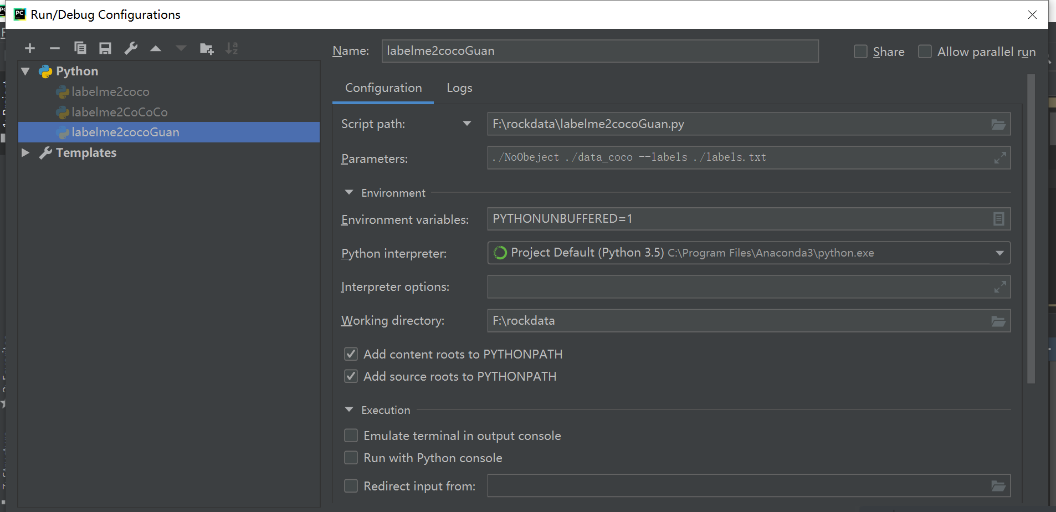Click the Copy Configuration icon
Image resolution: width=1056 pixels, height=512 pixels.
coord(80,49)
